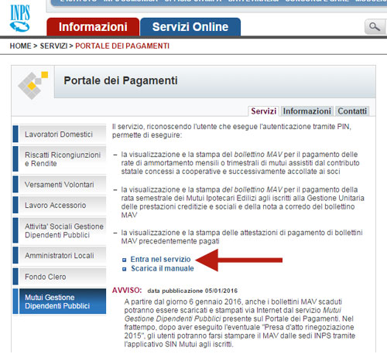The height and width of the screenshot is (354, 387).
Task: Click the AVVISO label
Action: [x=127, y=291]
